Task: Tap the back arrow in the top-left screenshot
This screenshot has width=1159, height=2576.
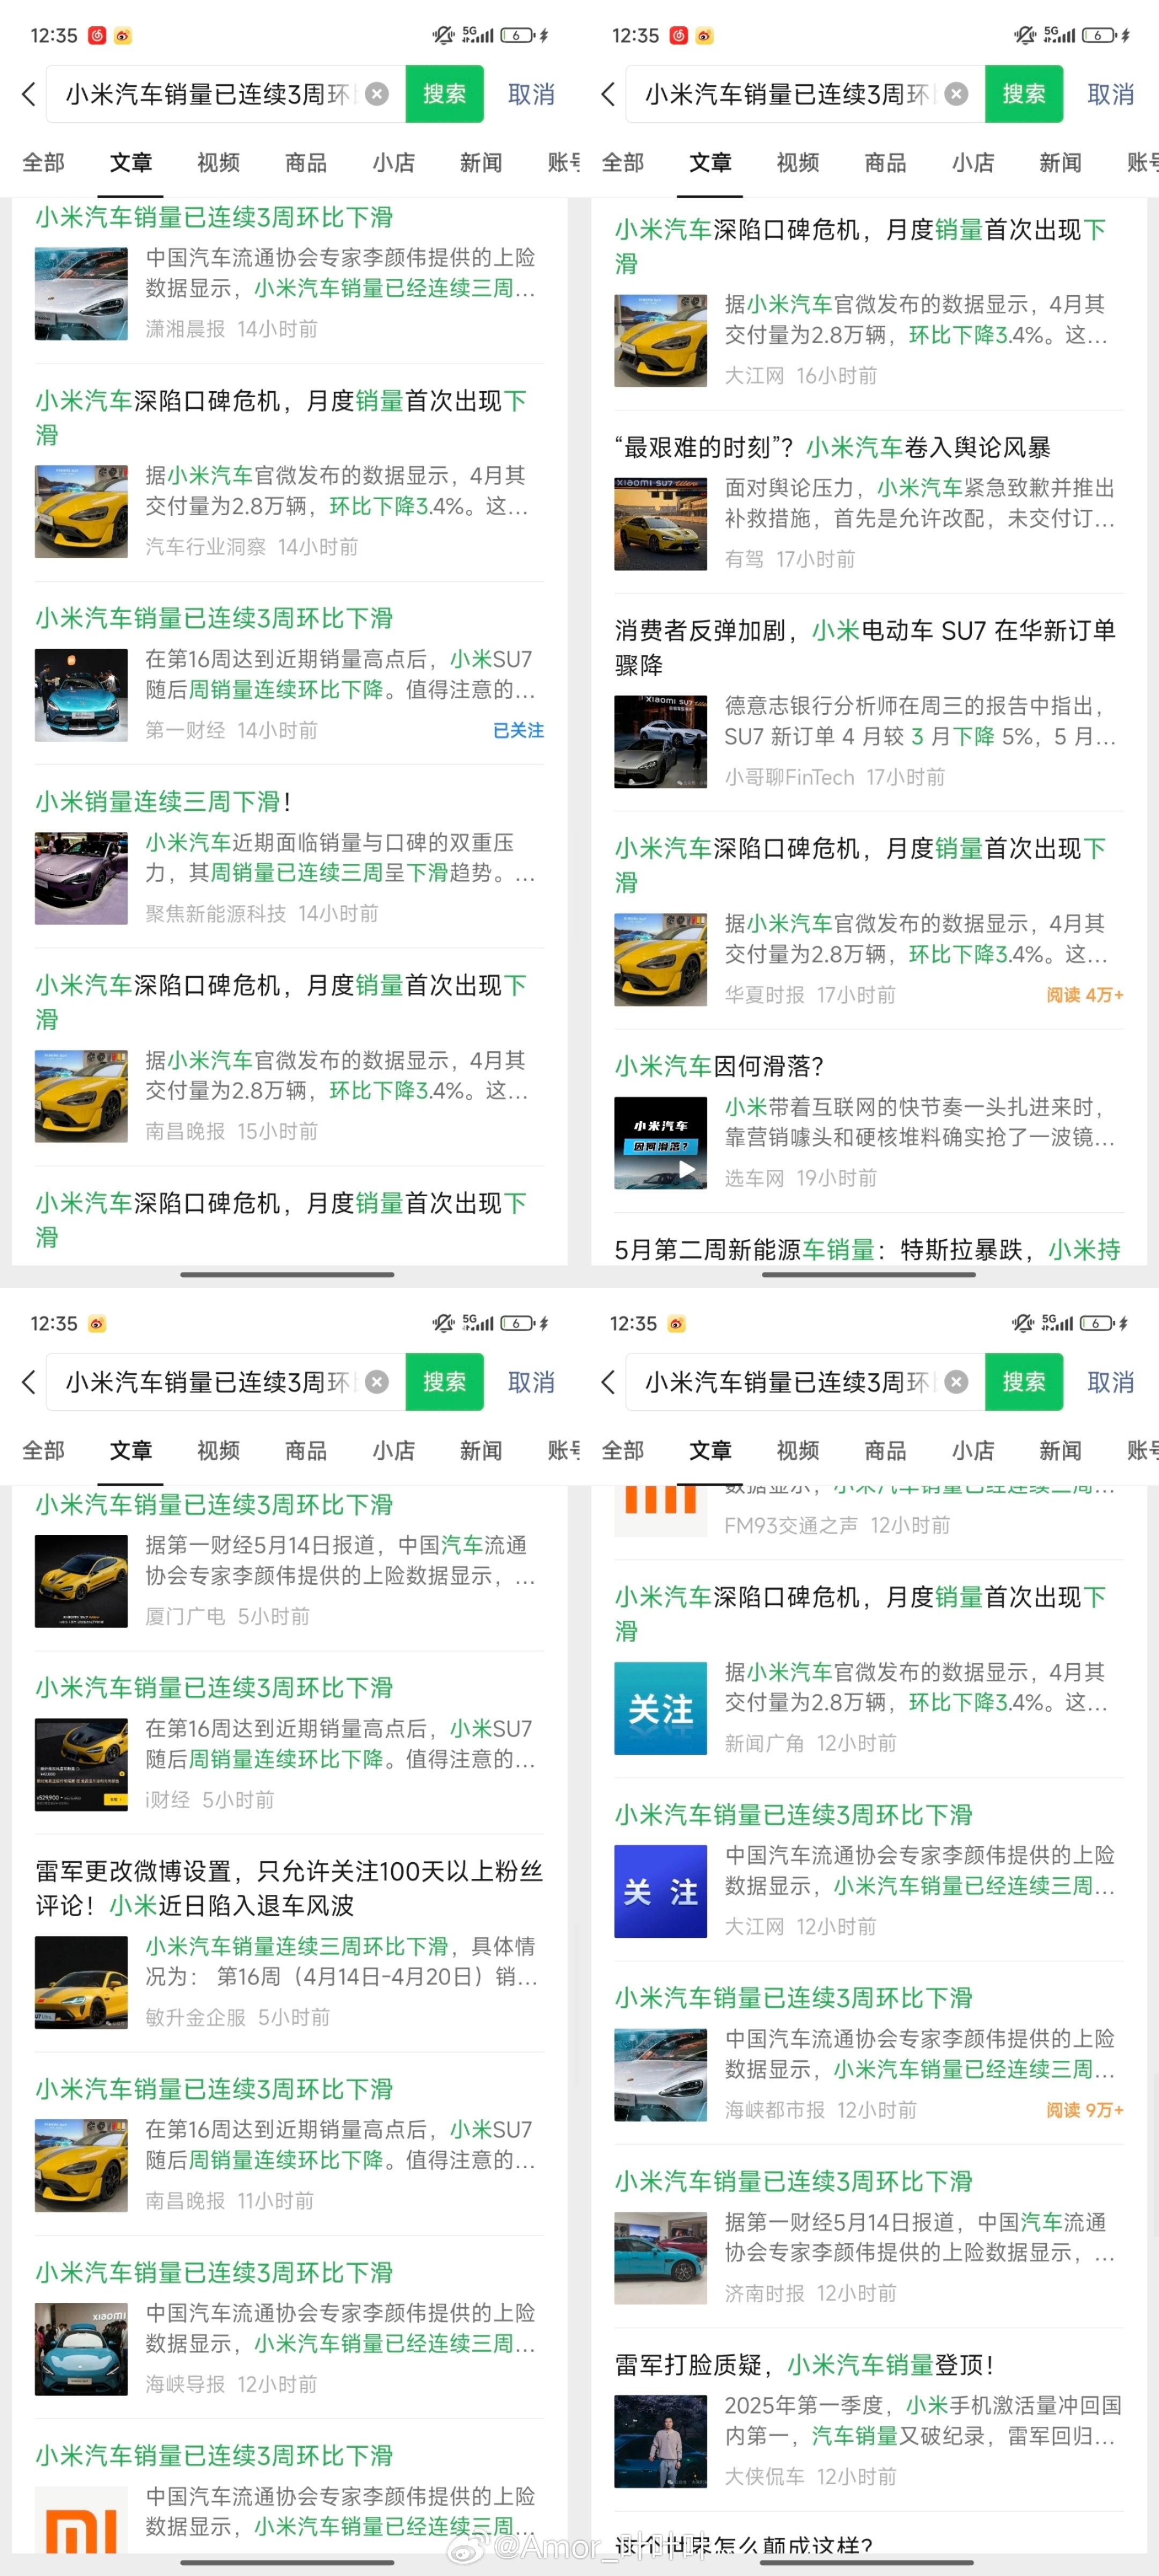Action: [x=28, y=94]
